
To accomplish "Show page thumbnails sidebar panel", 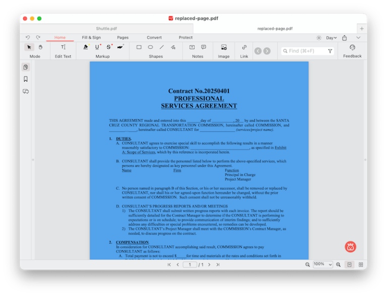I will [x=26, y=67].
